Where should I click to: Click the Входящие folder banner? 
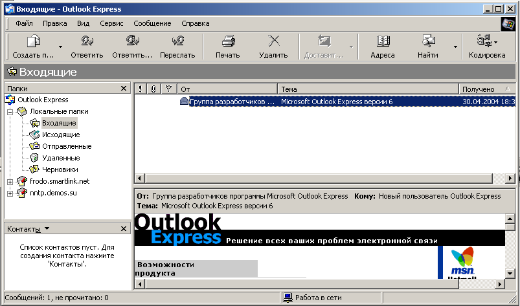tap(260, 72)
